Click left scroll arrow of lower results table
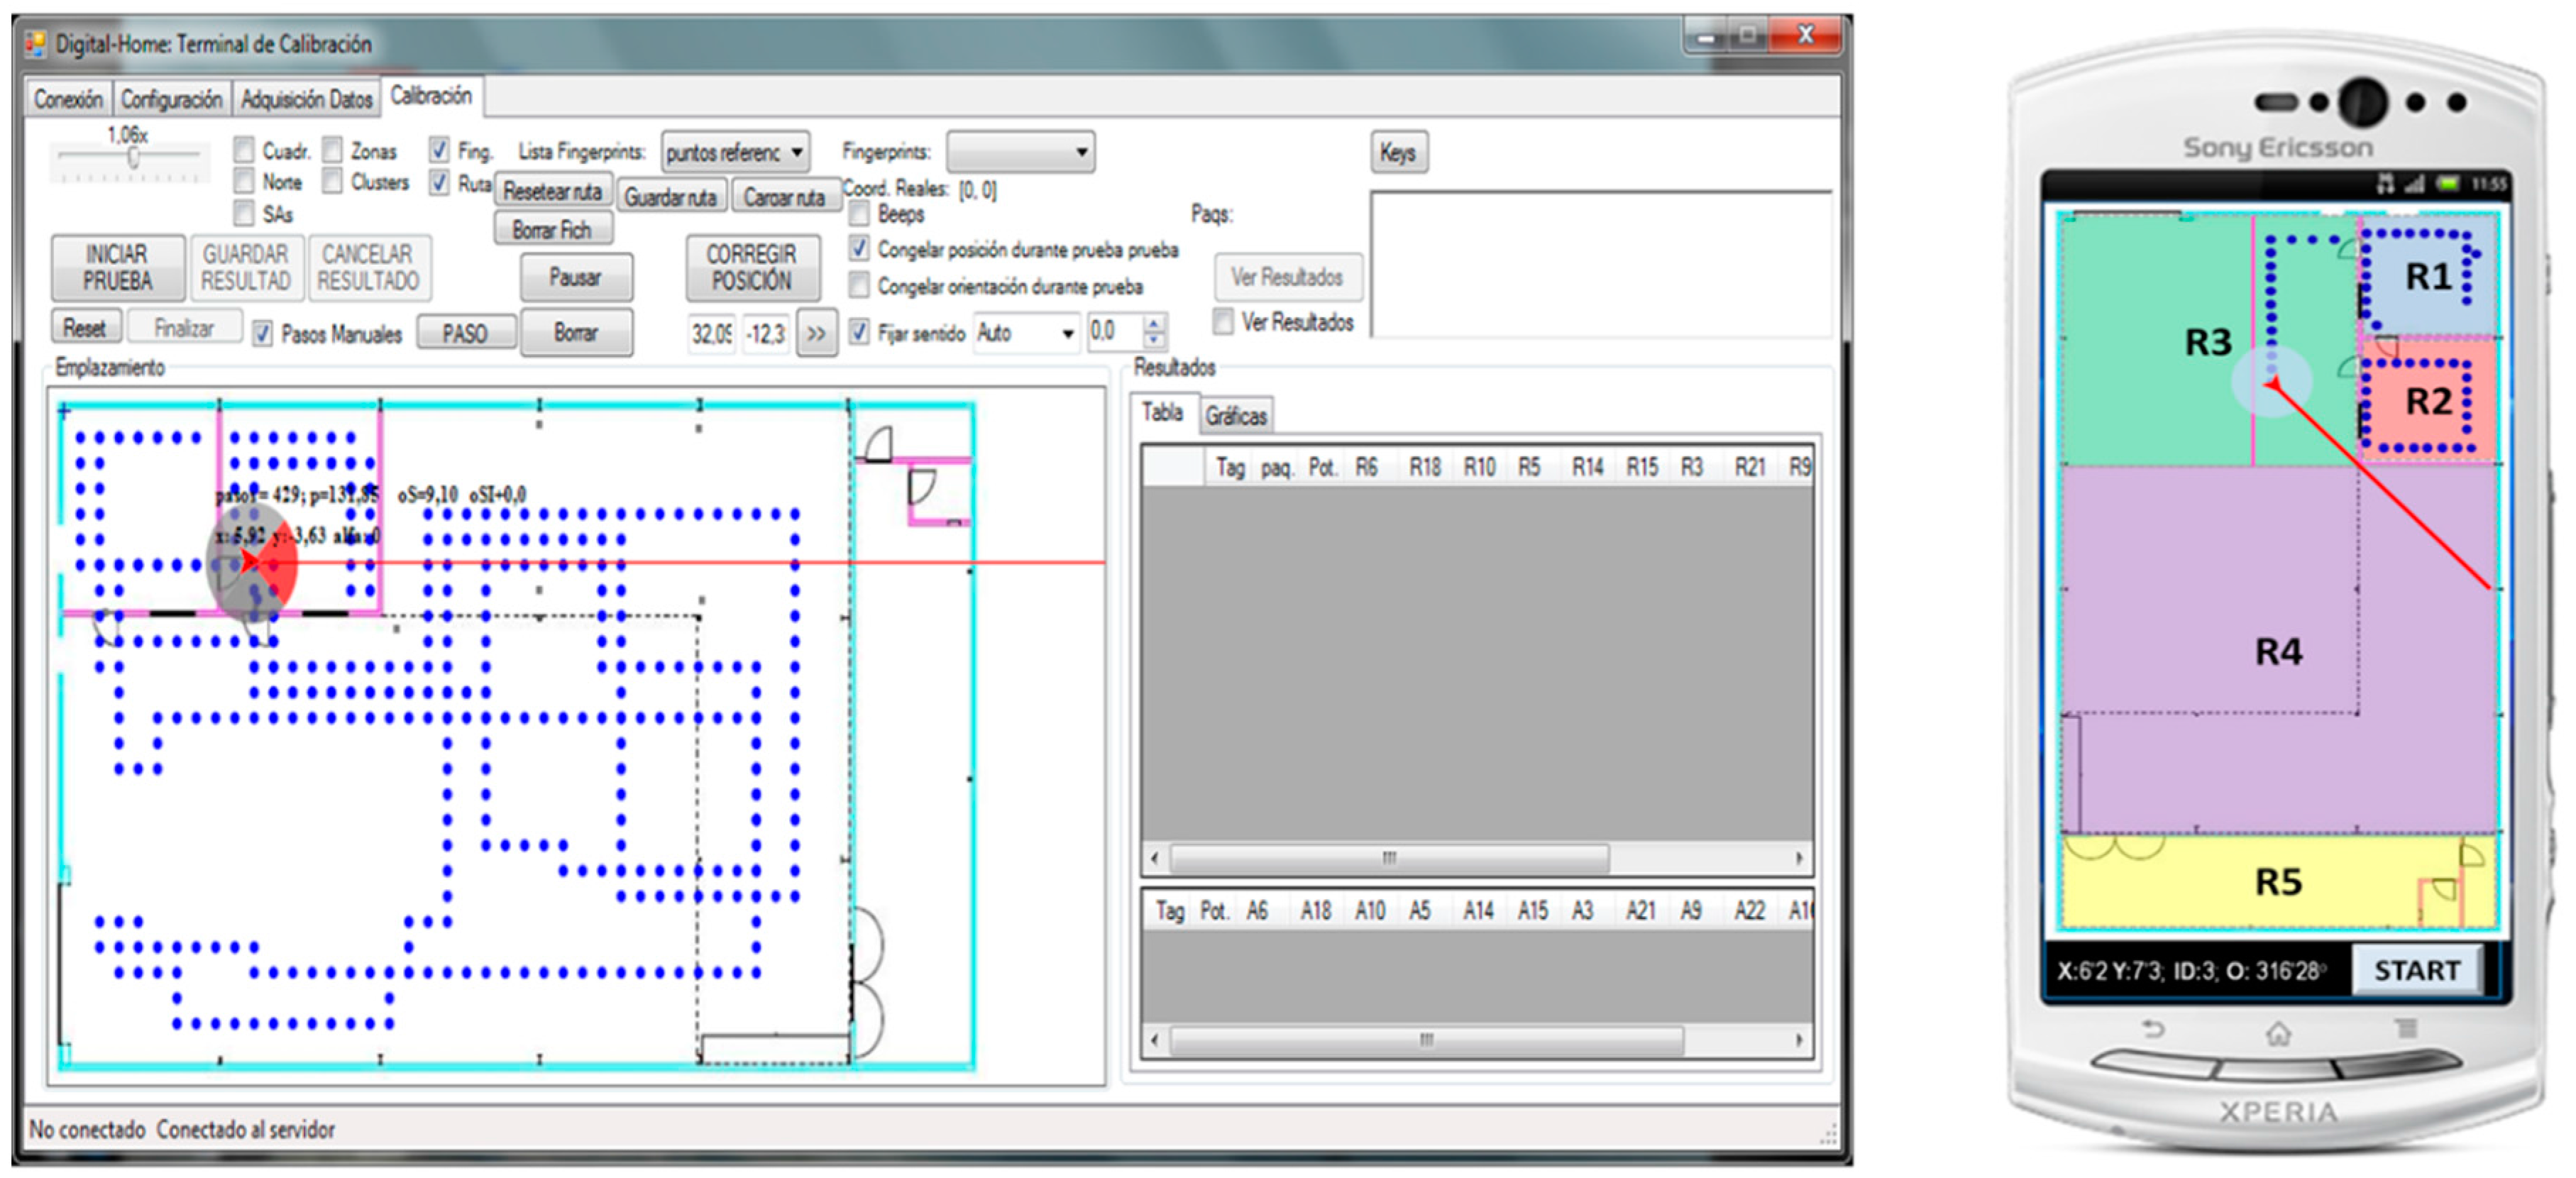The width and height of the screenshot is (2576, 1178). point(1155,1040)
